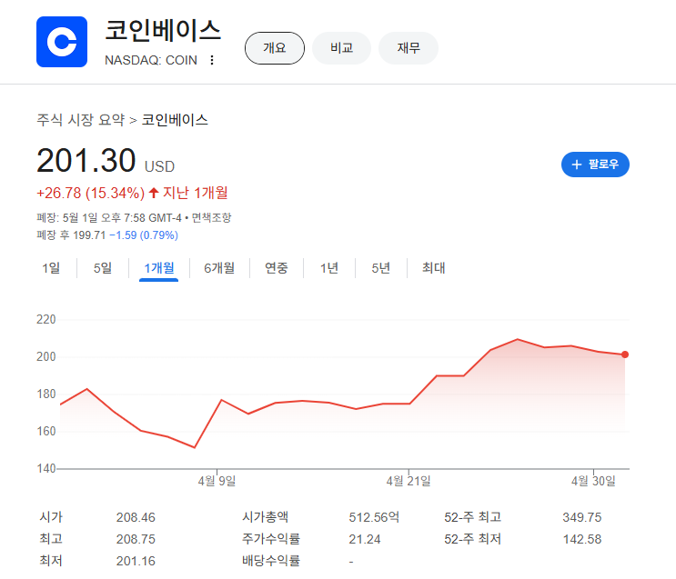Click the 시가총액 value 512.56억
676x579 pixels.
coord(374,517)
